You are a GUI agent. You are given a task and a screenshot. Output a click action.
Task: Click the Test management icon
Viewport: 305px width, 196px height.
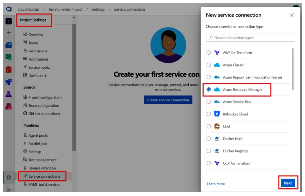25,159
